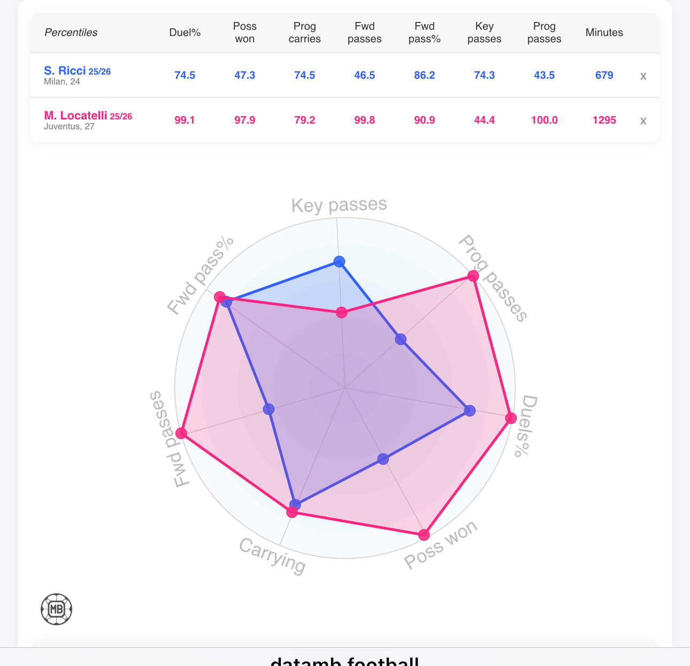
Task: Click Fwd passes column header
Action: (364, 33)
